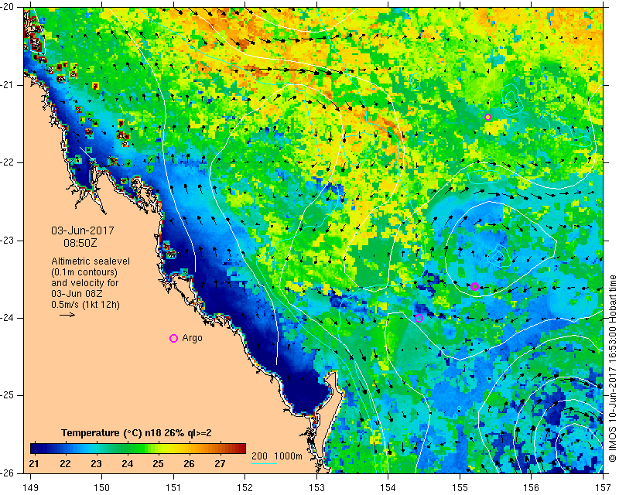
Task: Click the longitude axis label 151
Action: (173, 488)
